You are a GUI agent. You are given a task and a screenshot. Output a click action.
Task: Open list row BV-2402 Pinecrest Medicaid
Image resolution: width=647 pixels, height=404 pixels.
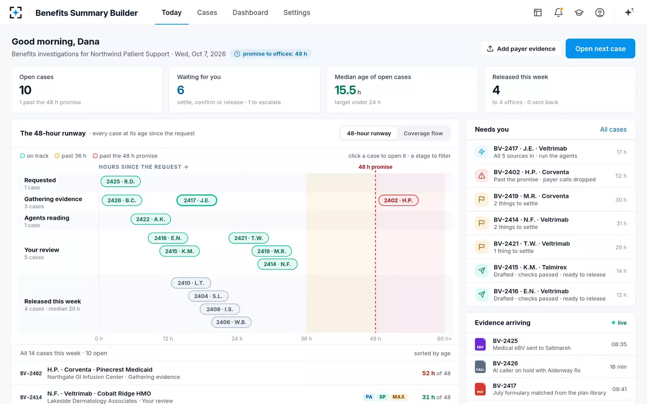(235, 373)
